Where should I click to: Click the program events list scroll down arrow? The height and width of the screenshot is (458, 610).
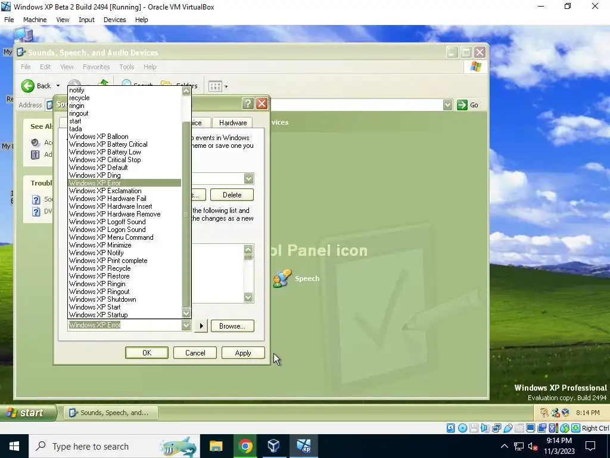click(248, 297)
